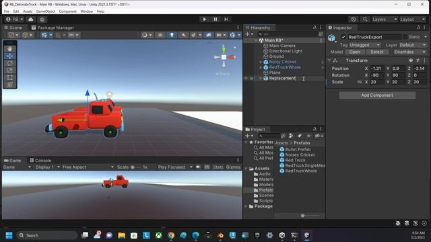
Task: Open Unity cloud services icon
Action: (x=31, y=19)
